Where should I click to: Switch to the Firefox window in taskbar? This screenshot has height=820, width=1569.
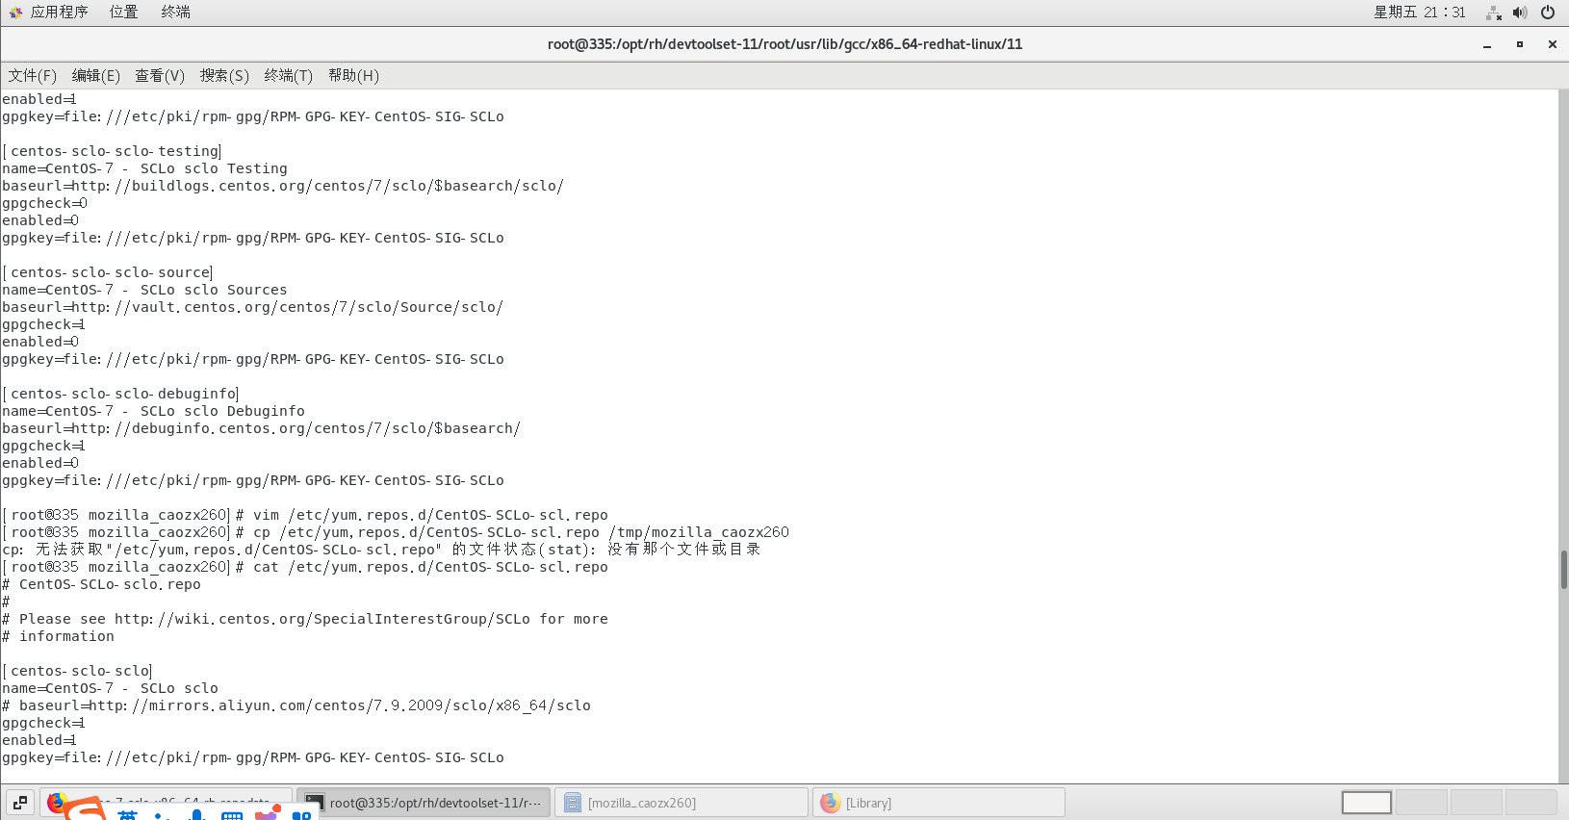point(166,802)
